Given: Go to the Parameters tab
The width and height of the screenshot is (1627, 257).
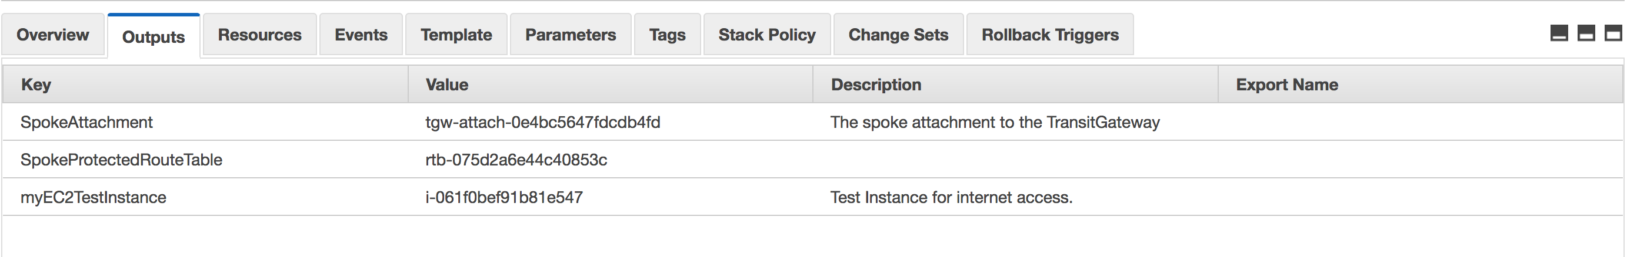Looking at the screenshot, I should point(571,35).
